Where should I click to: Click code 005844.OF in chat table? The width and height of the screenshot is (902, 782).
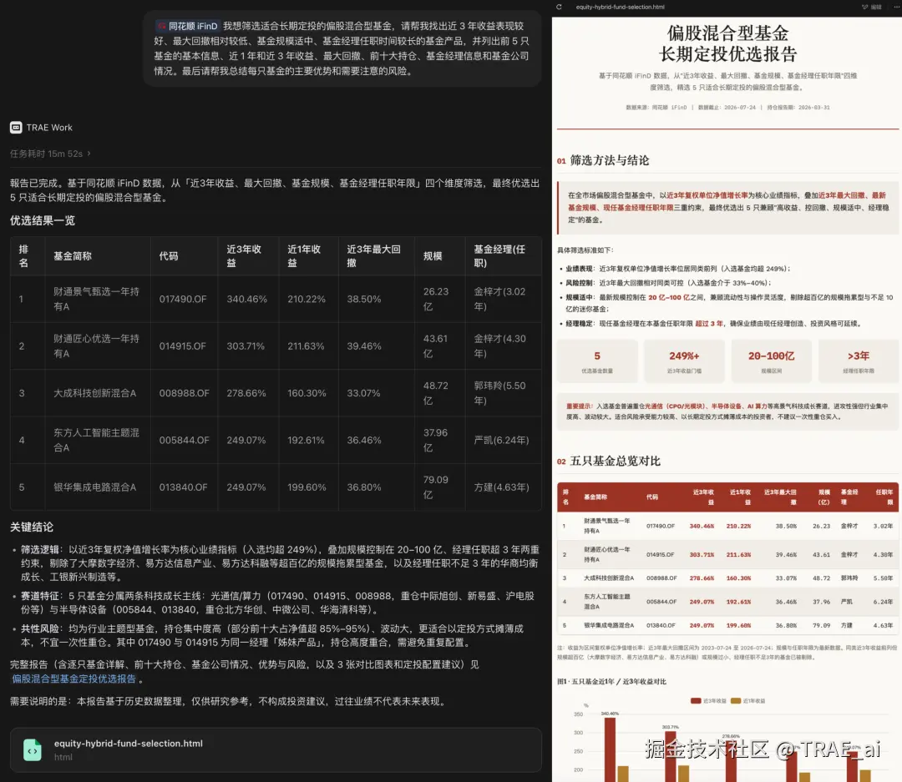tap(184, 440)
